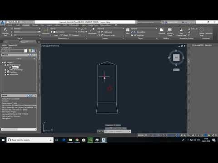218x163 pixels.
Task: Select the E compass direction on ViewCube
Action: [x=183, y=58]
